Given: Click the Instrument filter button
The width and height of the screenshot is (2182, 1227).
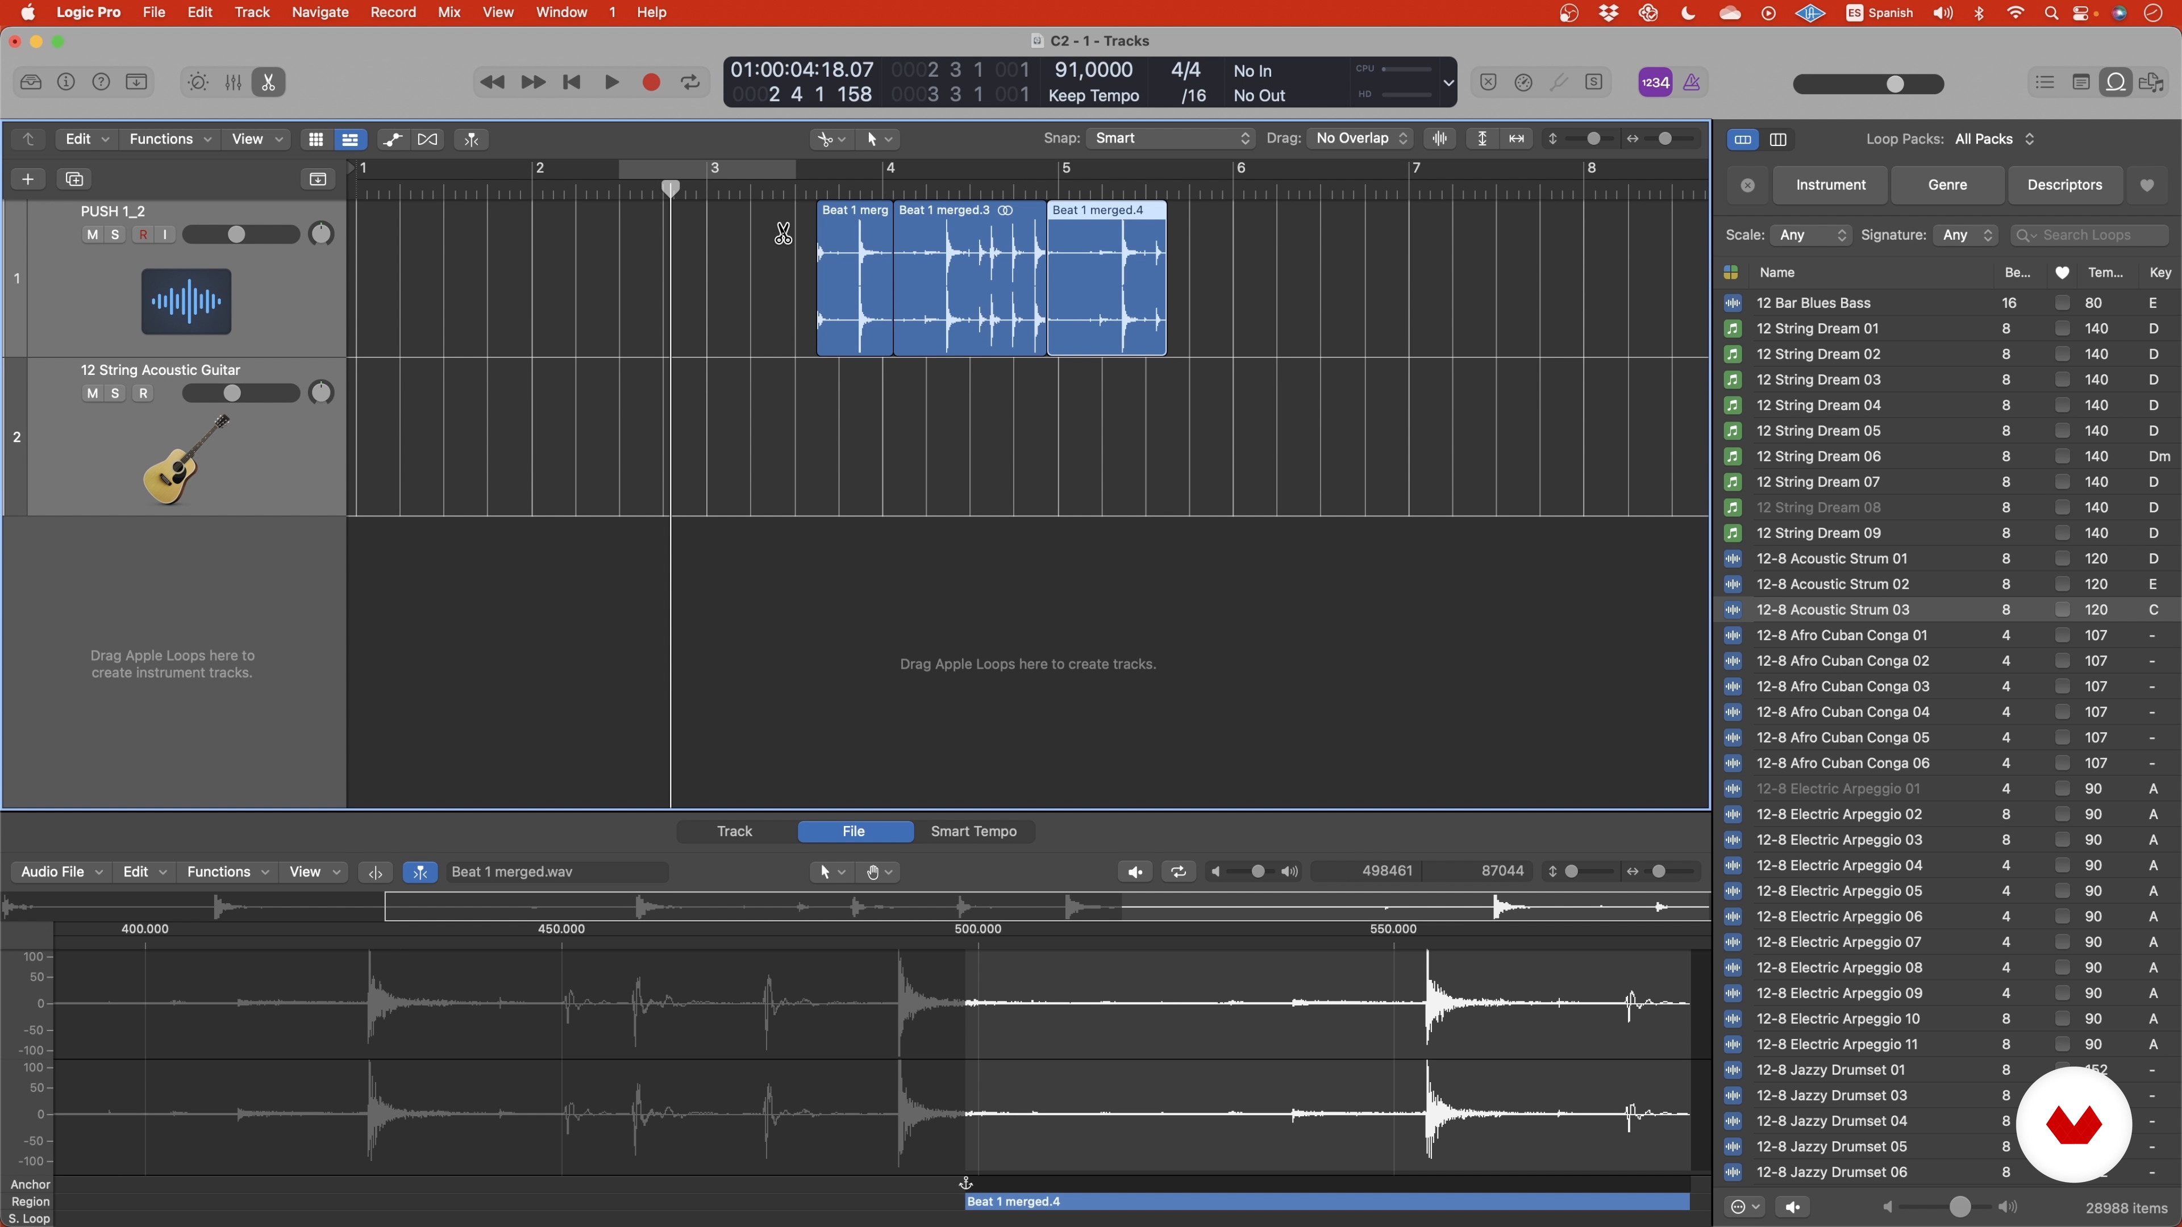Looking at the screenshot, I should (1830, 185).
